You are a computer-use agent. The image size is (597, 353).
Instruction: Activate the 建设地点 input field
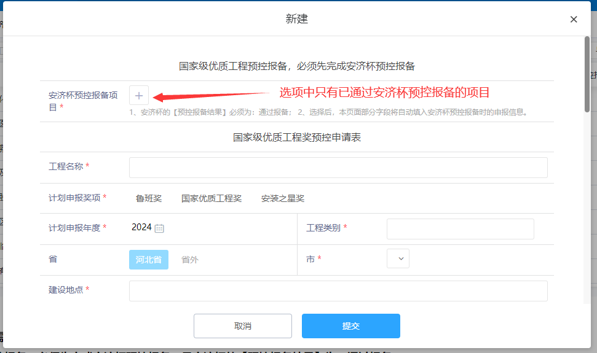pyautogui.click(x=338, y=291)
